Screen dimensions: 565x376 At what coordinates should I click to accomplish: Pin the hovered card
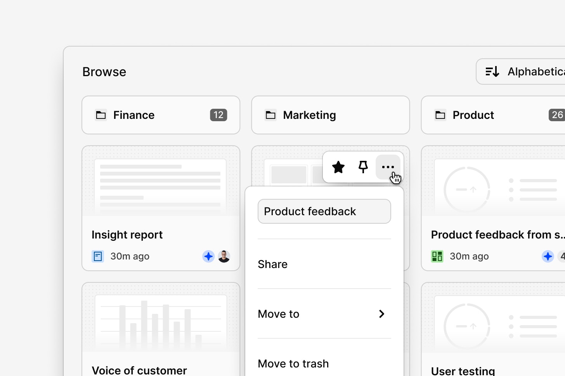pos(363,167)
